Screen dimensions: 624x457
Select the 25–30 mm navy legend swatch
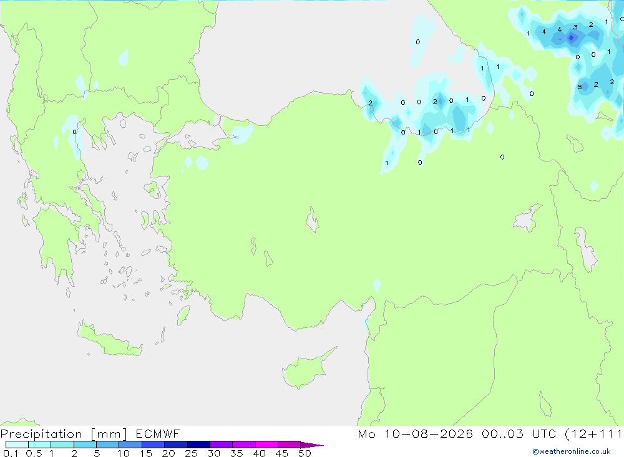coord(198,445)
